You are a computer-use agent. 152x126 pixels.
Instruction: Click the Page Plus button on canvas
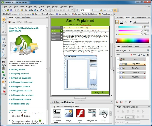[x=100, y=93]
